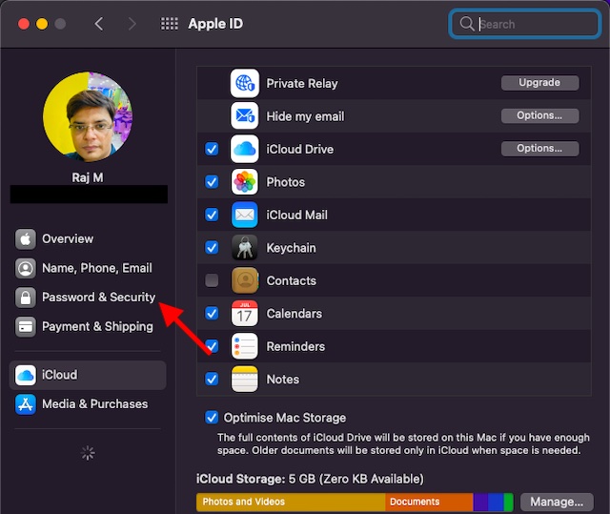Click the App Store Media & Purchases icon
Image resolution: width=610 pixels, height=514 pixels.
[26, 404]
